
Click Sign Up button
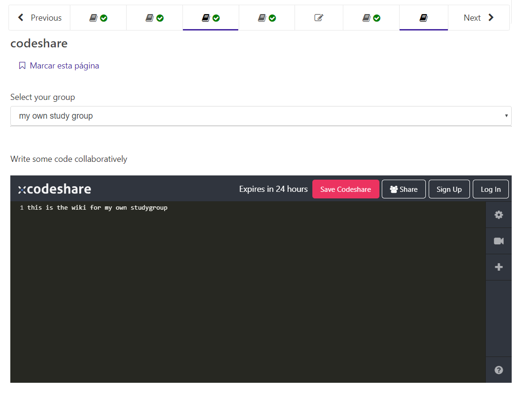click(449, 189)
